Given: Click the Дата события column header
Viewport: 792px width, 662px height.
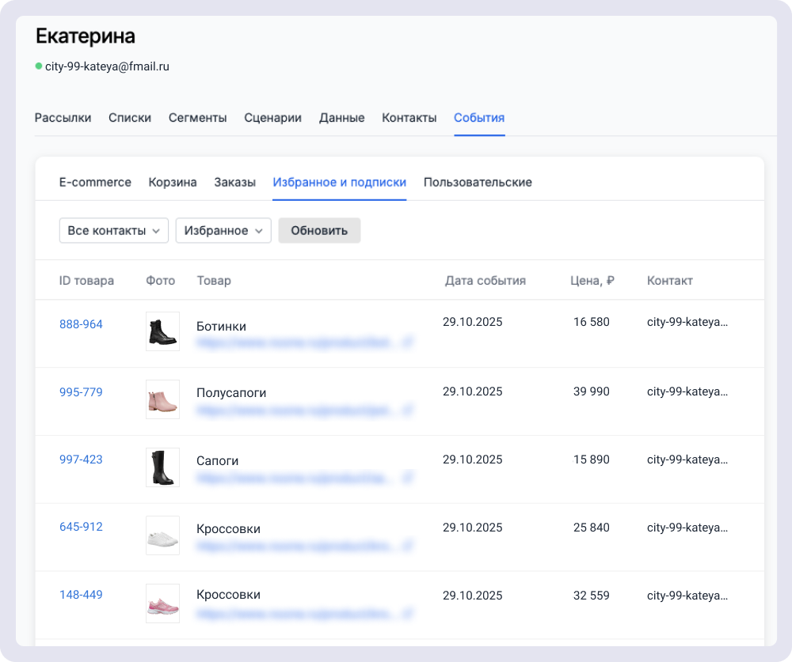Looking at the screenshot, I should pos(485,281).
